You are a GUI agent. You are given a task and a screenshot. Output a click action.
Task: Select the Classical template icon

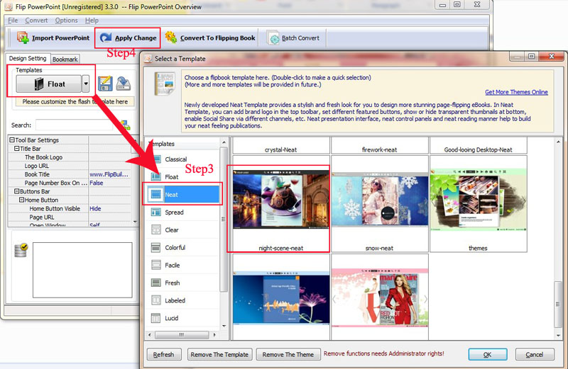click(157, 159)
